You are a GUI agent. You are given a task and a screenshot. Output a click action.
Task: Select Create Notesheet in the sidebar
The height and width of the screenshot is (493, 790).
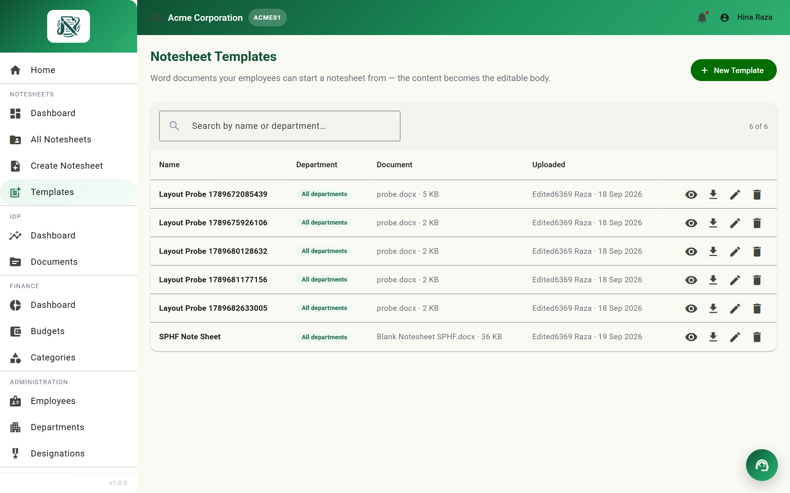68,166
